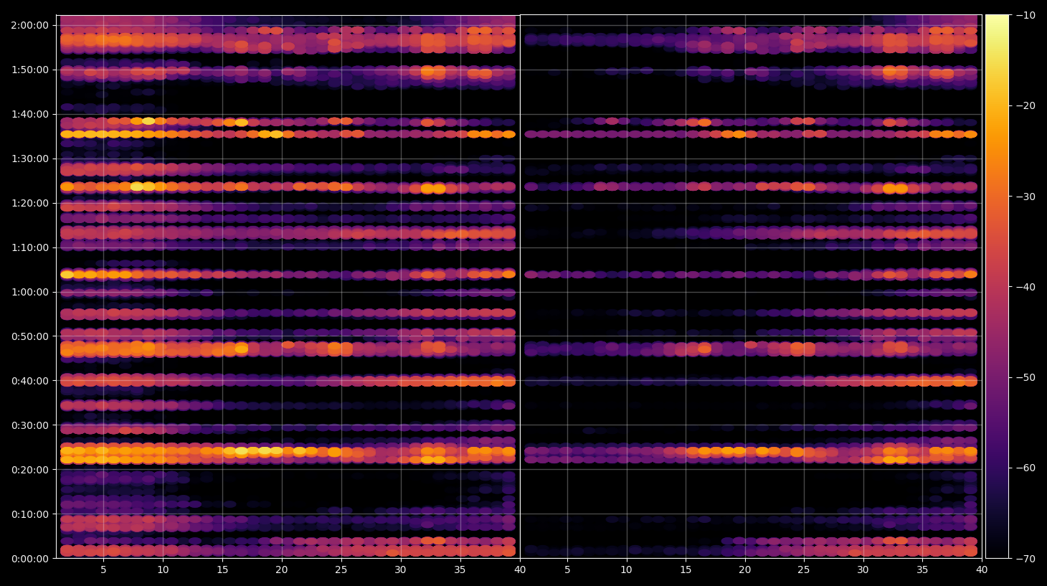Image resolution: width=1047 pixels, height=586 pixels.
Task: Click x-axis label 10 under left heatmap
Action: pyautogui.click(x=163, y=570)
